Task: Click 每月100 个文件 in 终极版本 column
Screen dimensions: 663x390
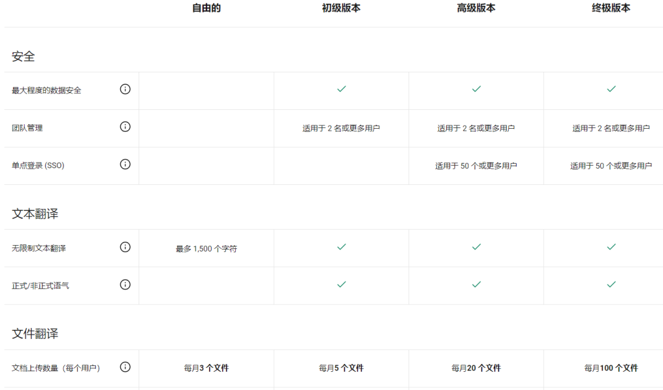Action: pos(611,368)
